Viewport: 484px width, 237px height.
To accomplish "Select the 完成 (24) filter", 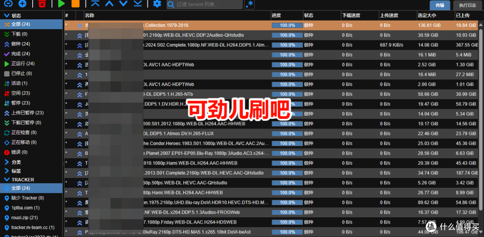I will point(31,54).
